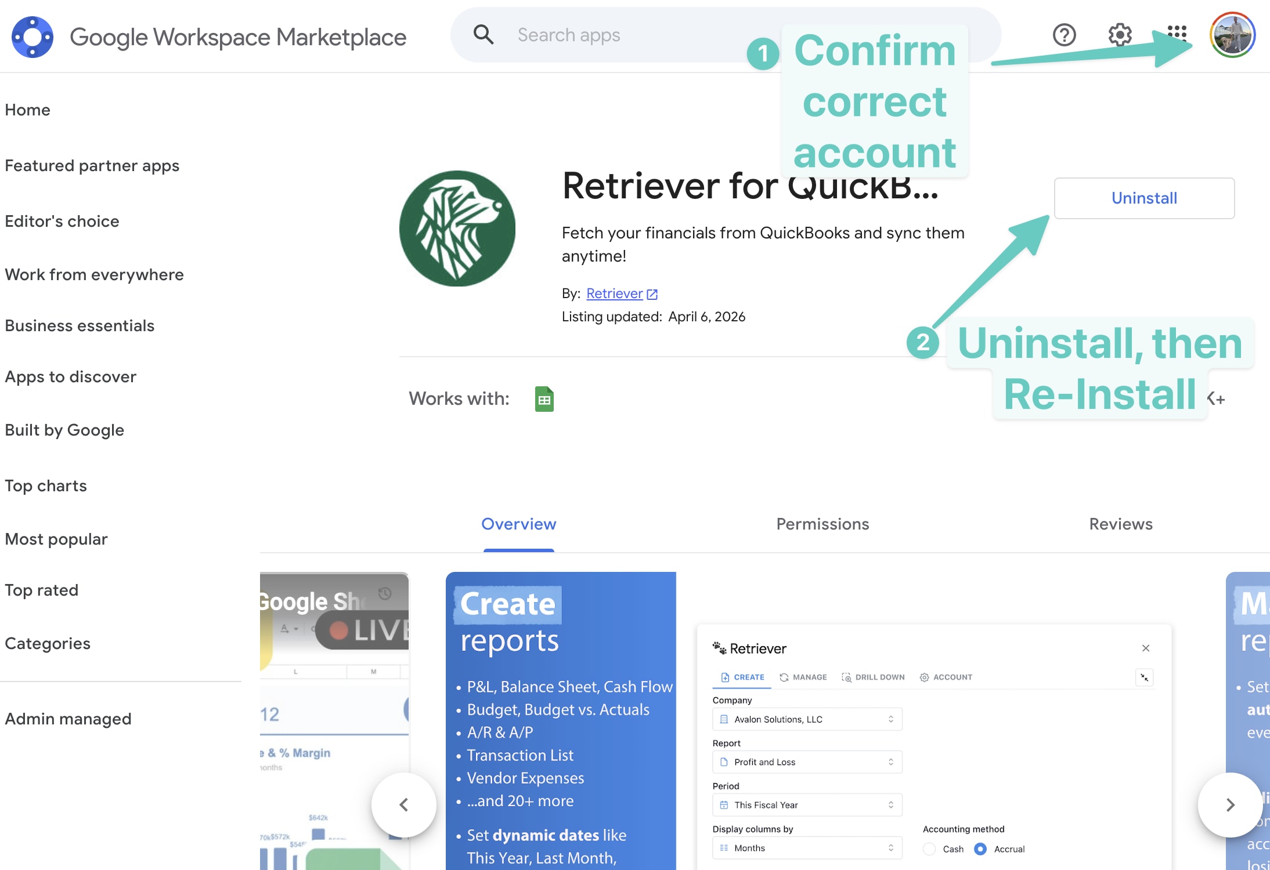Open the Period dropdown This Fiscal Year

pyautogui.click(x=807, y=805)
